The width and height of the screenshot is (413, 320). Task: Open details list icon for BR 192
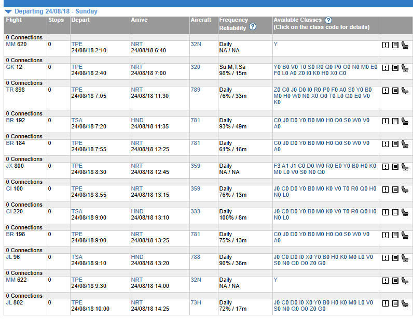[395, 121]
